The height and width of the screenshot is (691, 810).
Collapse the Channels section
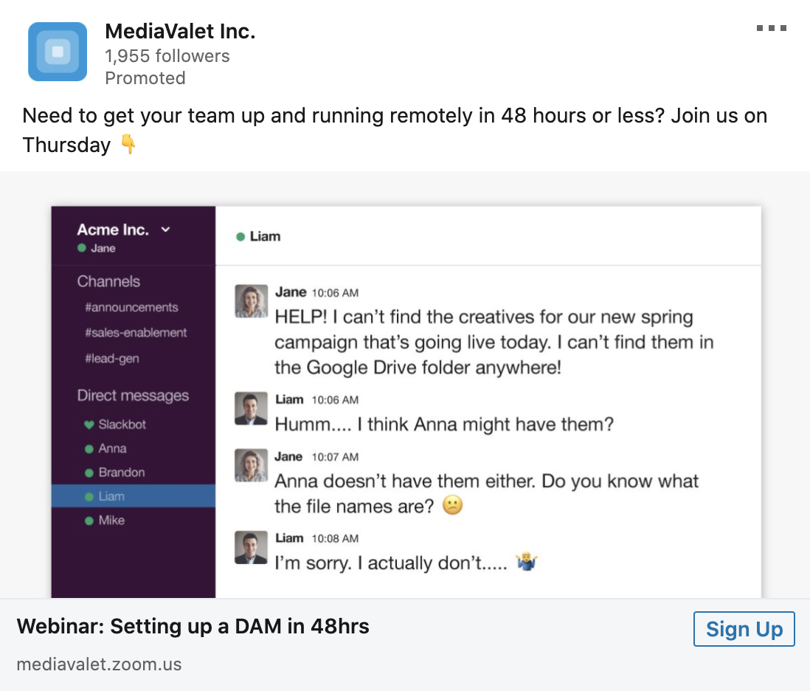point(107,281)
